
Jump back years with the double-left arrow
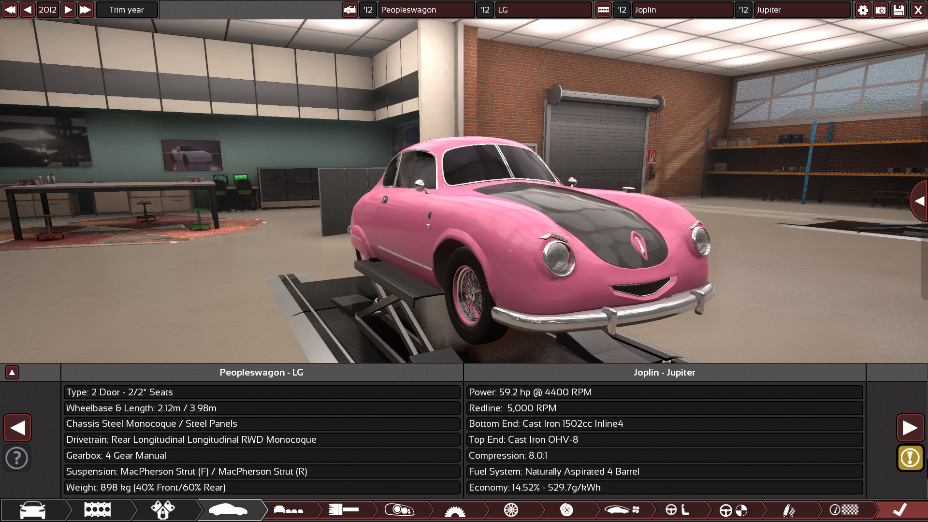click(x=10, y=10)
